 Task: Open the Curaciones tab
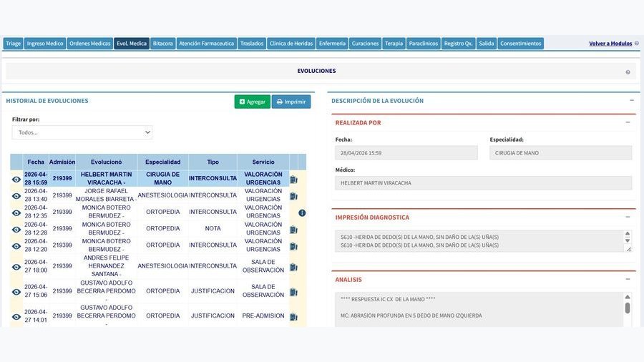[365, 44]
